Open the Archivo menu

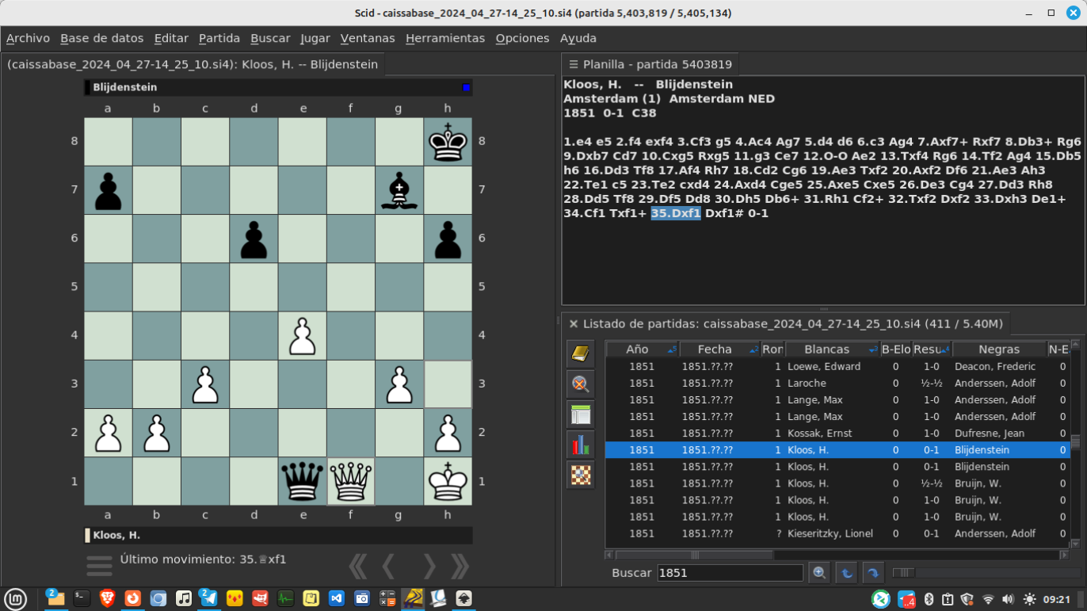(28, 38)
